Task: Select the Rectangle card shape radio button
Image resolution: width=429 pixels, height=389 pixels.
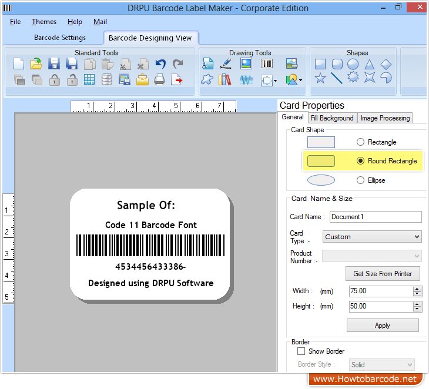Action: (361, 142)
